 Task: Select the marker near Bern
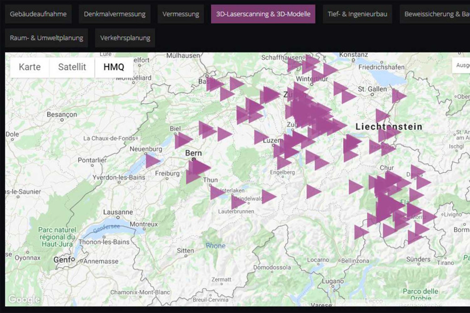tap(198, 167)
